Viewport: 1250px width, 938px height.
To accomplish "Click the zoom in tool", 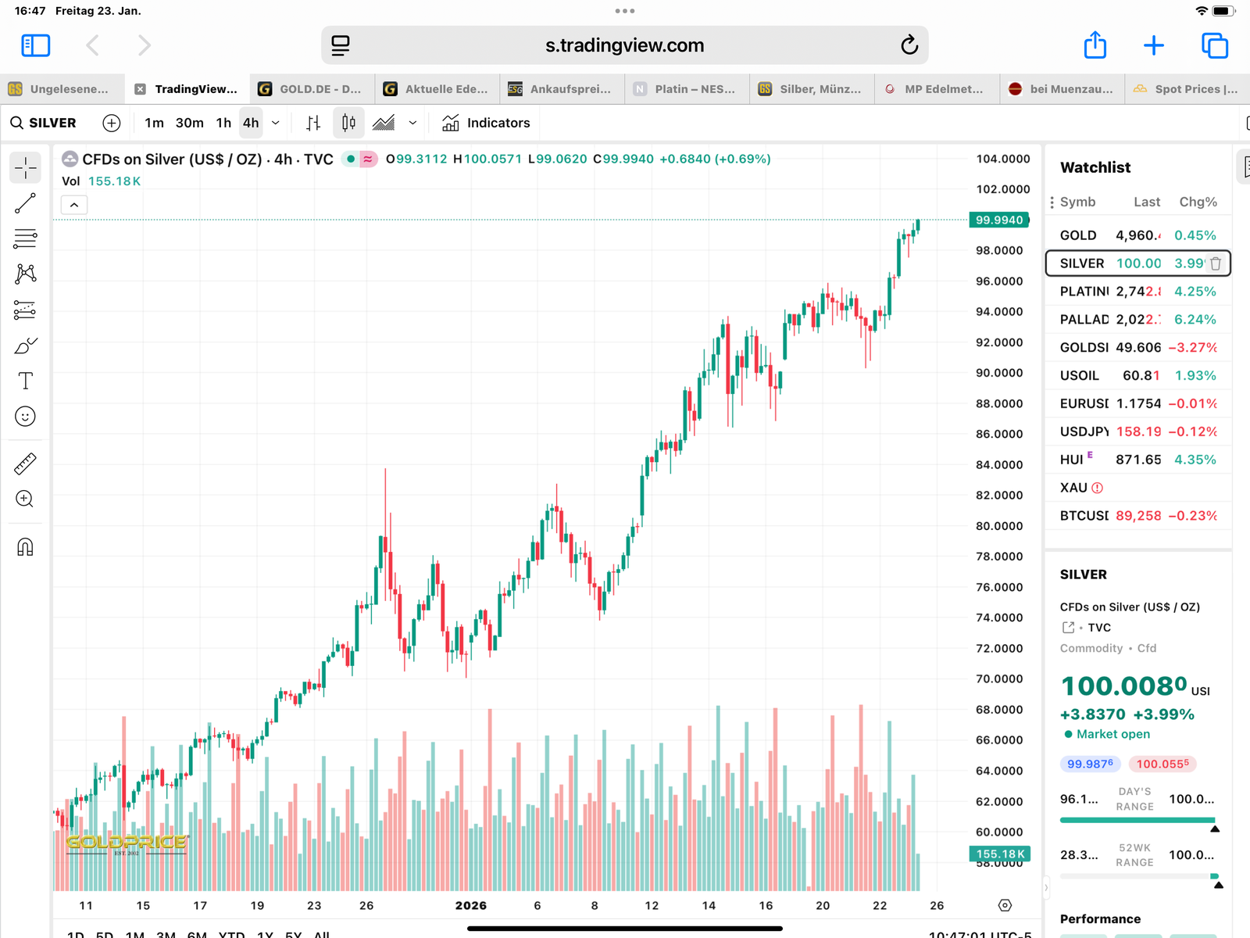I will [25, 499].
